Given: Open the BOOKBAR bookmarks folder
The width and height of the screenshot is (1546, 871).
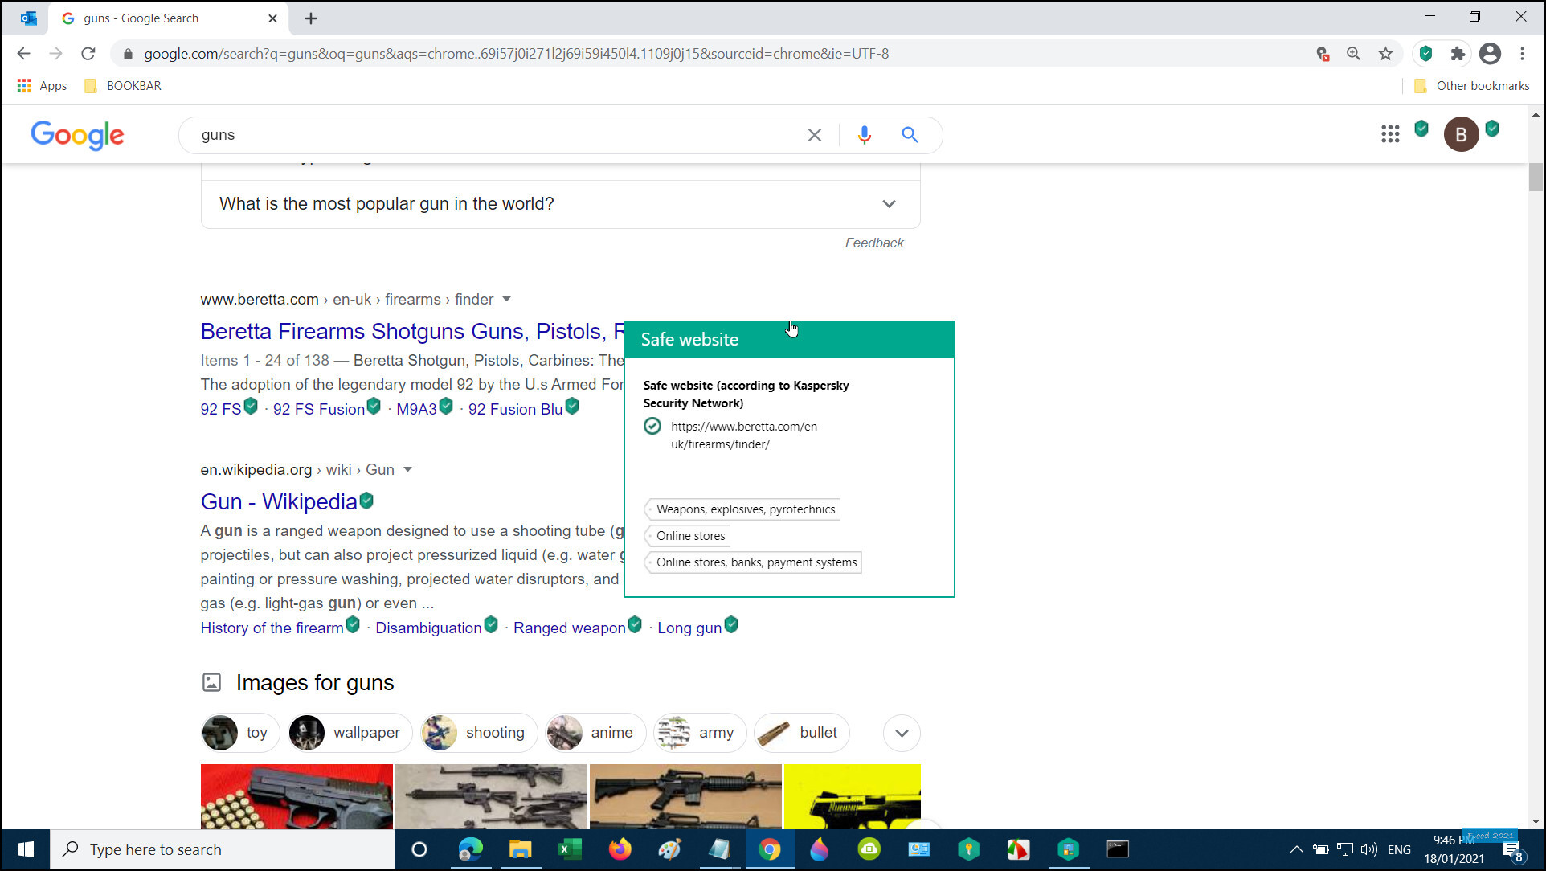Looking at the screenshot, I should [123, 86].
